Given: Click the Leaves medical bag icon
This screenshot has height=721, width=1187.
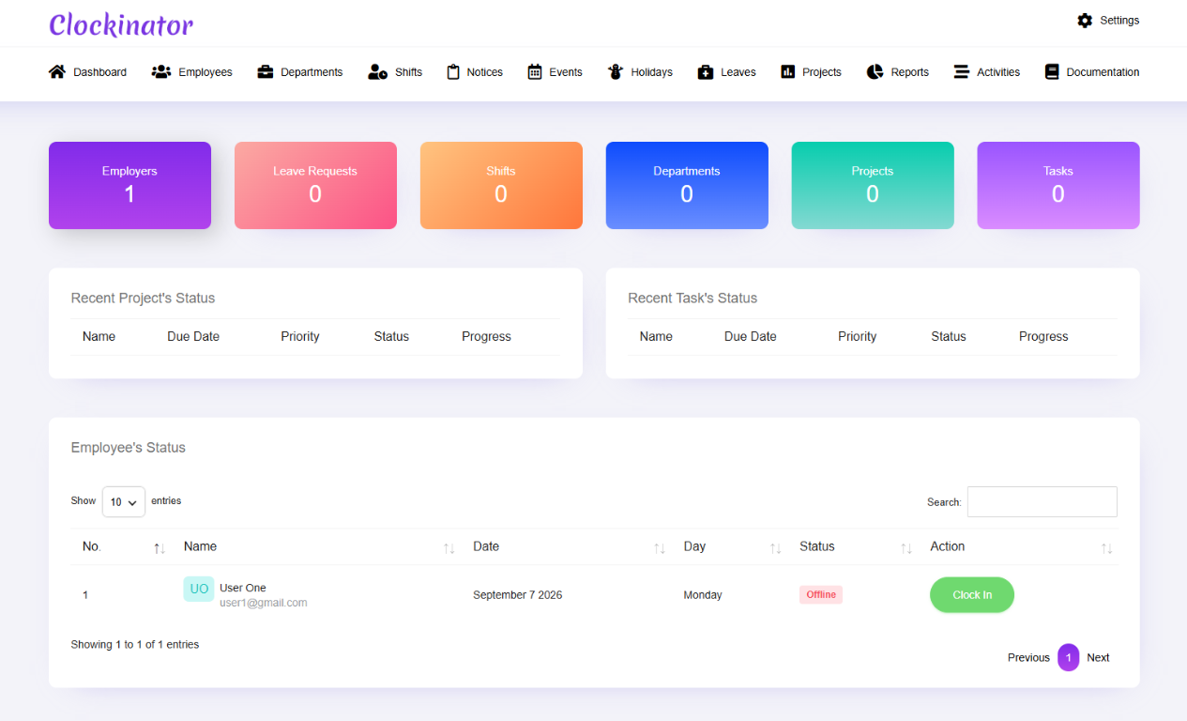Looking at the screenshot, I should coord(706,71).
